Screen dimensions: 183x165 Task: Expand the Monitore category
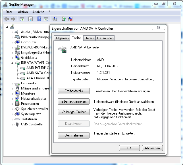12,94
